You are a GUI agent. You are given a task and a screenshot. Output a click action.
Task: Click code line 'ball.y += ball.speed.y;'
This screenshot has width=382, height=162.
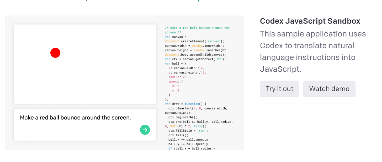point(189,144)
